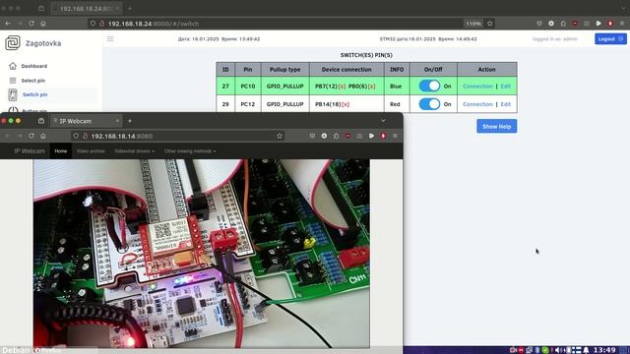Open Connection link for row 29
630x354 pixels.
(x=477, y=104)
